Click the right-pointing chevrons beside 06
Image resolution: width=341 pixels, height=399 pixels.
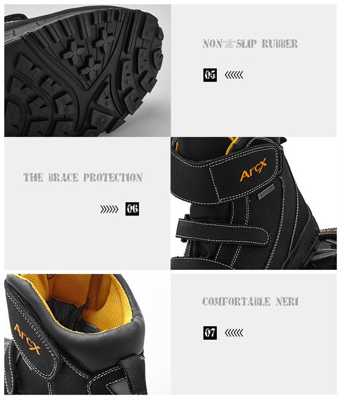(x=109, y=209)
